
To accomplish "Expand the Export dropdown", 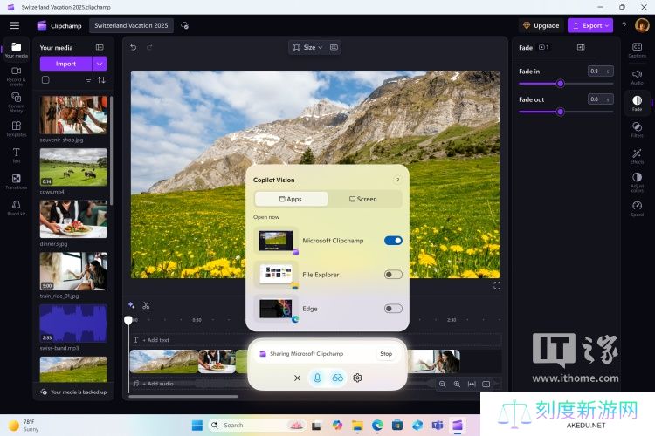I will coord(607,25).
